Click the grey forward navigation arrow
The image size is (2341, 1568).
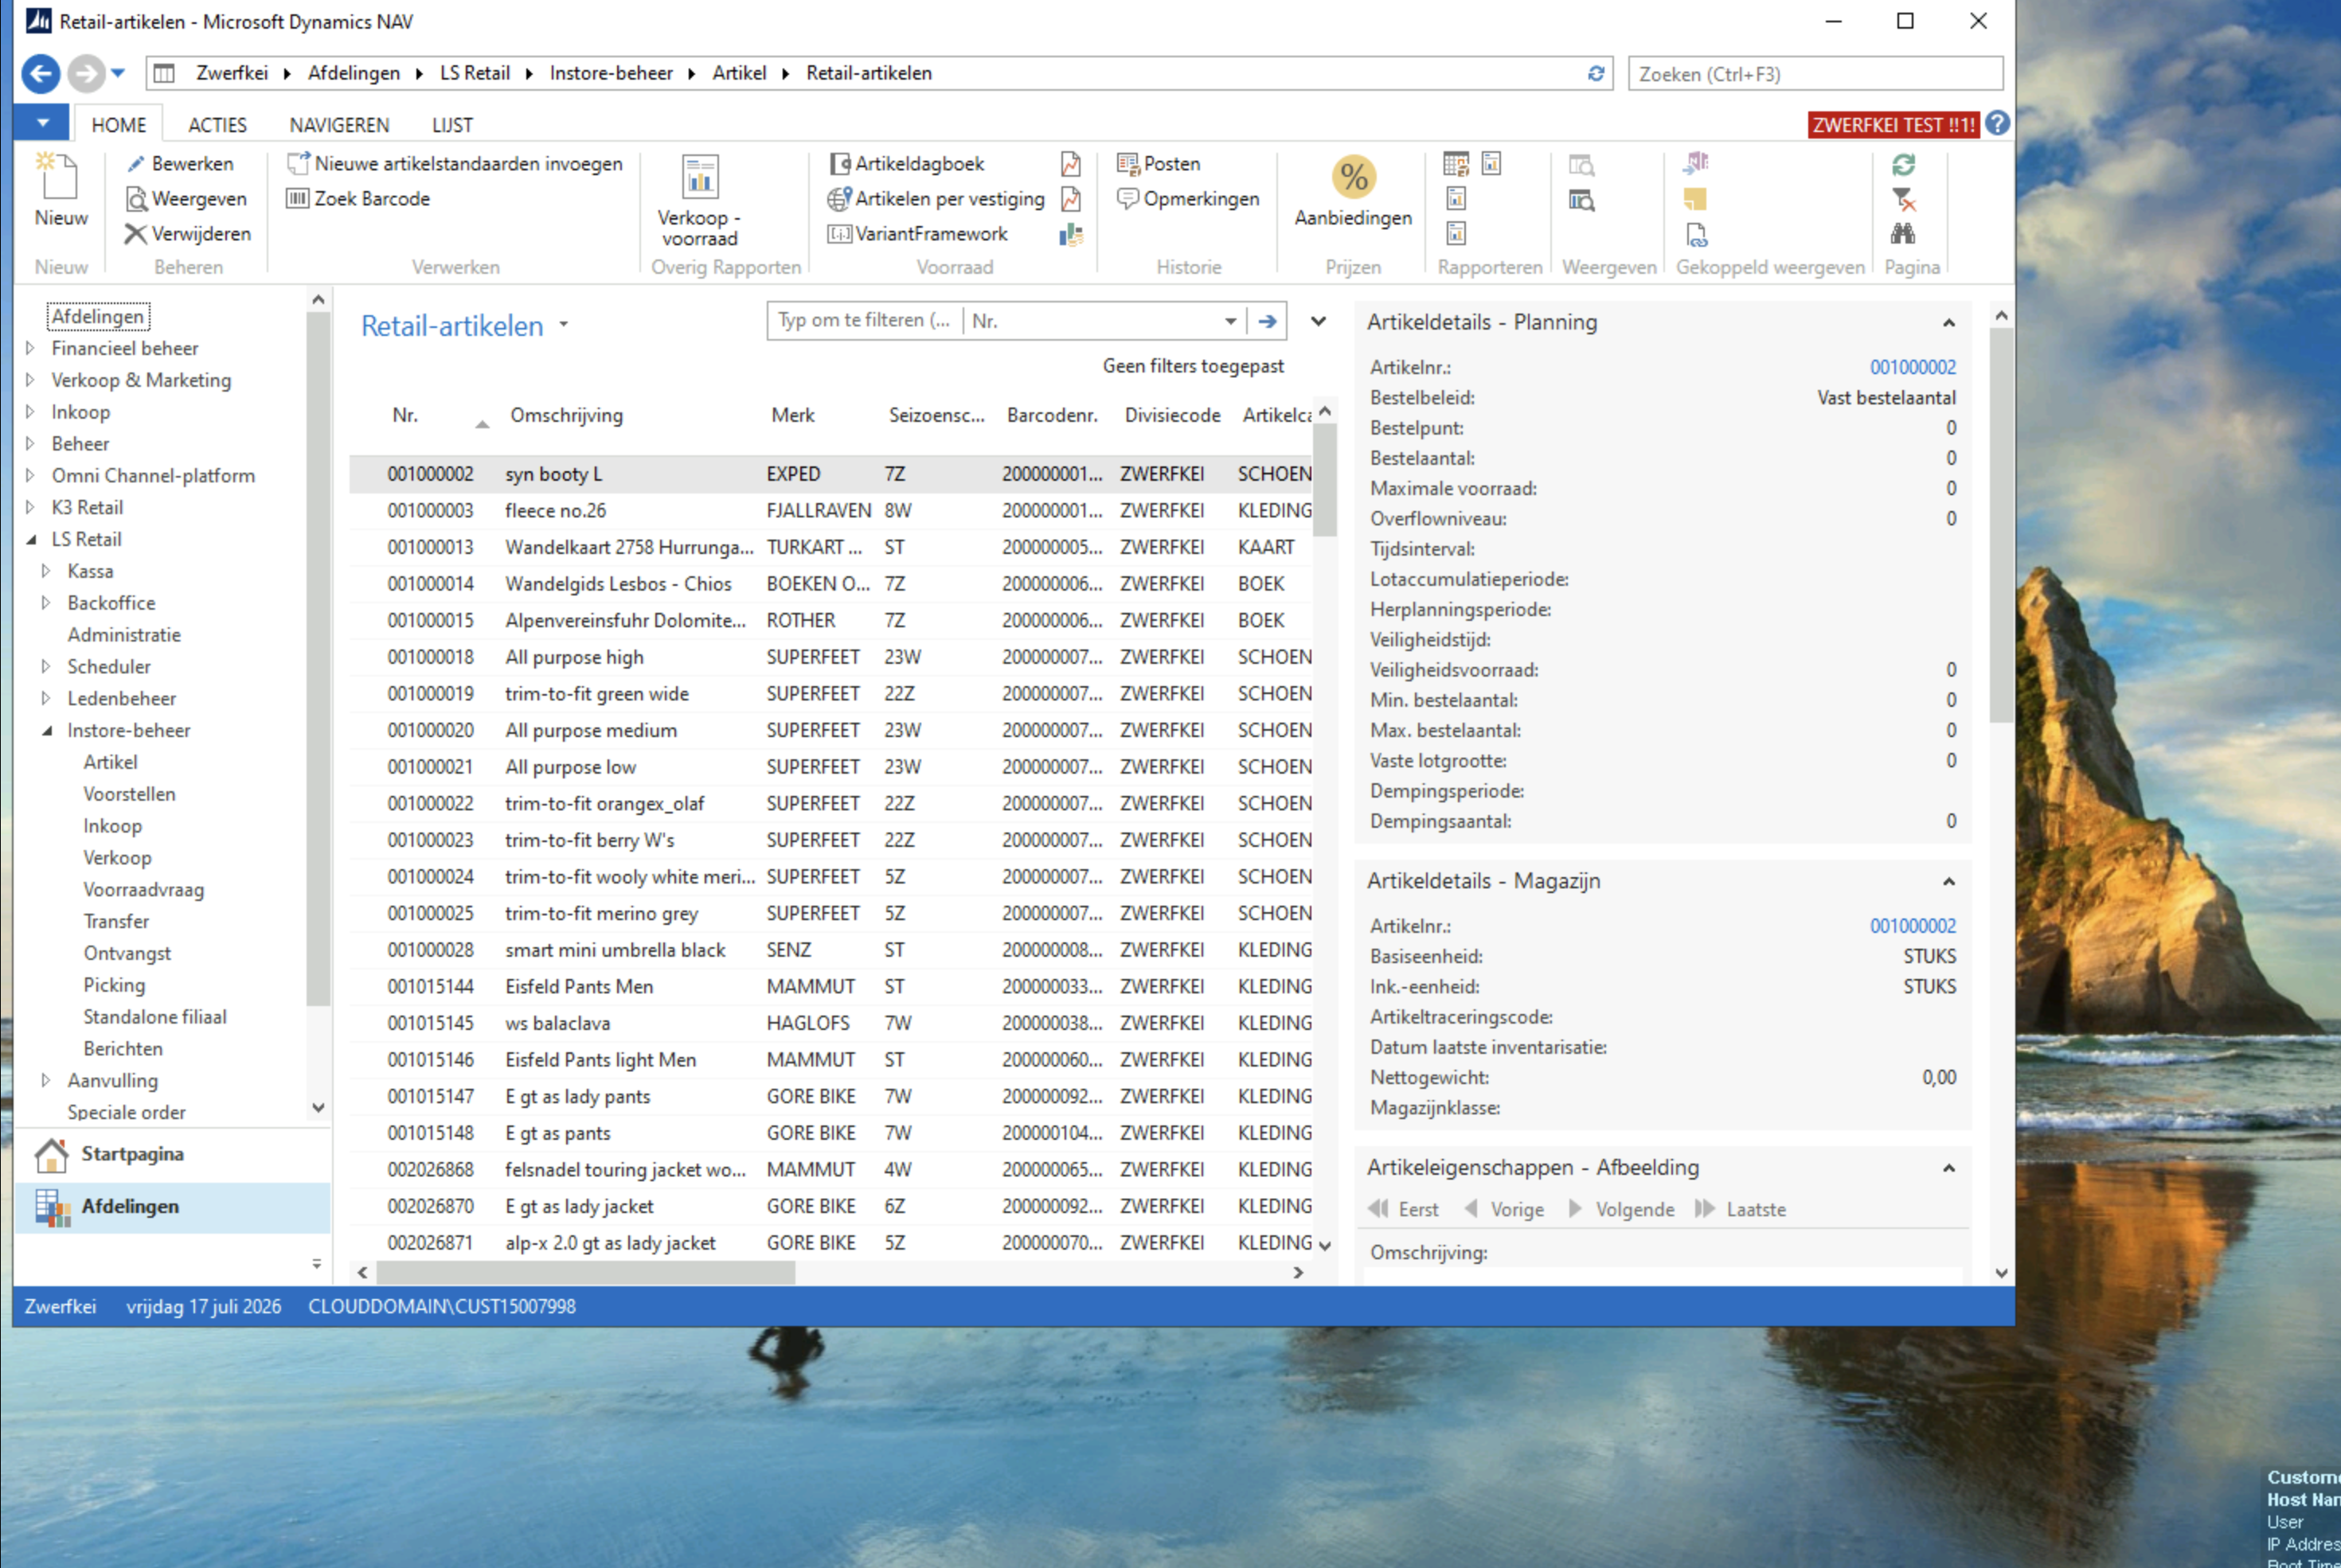point(86,73)
